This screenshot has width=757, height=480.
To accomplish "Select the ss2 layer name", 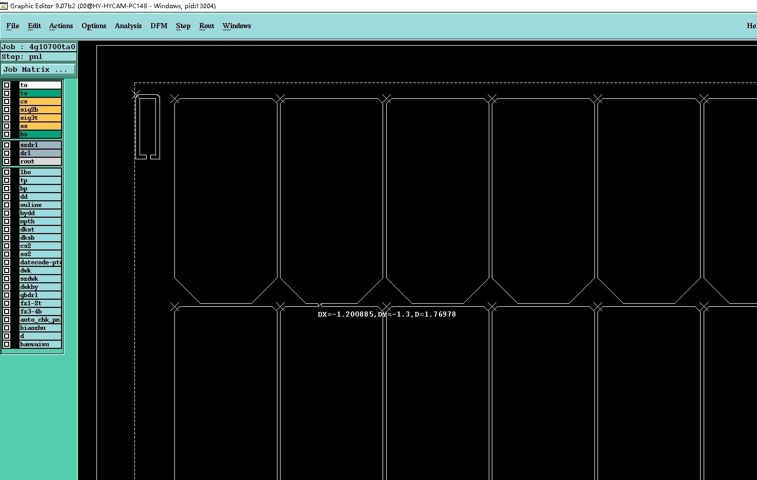I will point(41,254).
